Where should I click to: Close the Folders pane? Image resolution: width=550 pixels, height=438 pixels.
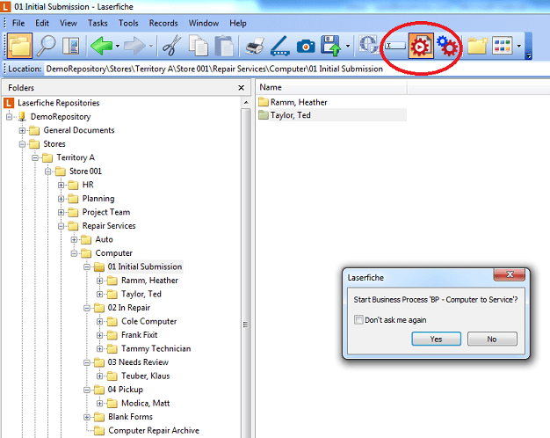(241, 88)
